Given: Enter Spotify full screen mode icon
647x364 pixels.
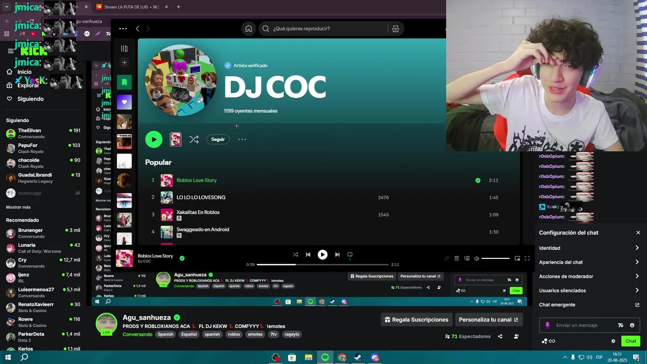Looking at the screenshot, I should 527,258.
